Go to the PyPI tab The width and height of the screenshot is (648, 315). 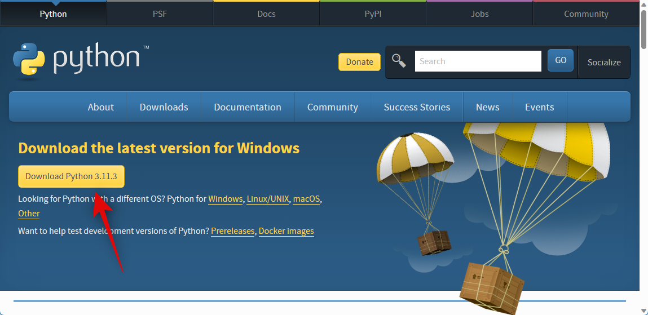point(373,14)
